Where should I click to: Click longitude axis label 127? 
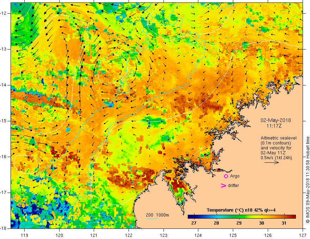point(303,235)
